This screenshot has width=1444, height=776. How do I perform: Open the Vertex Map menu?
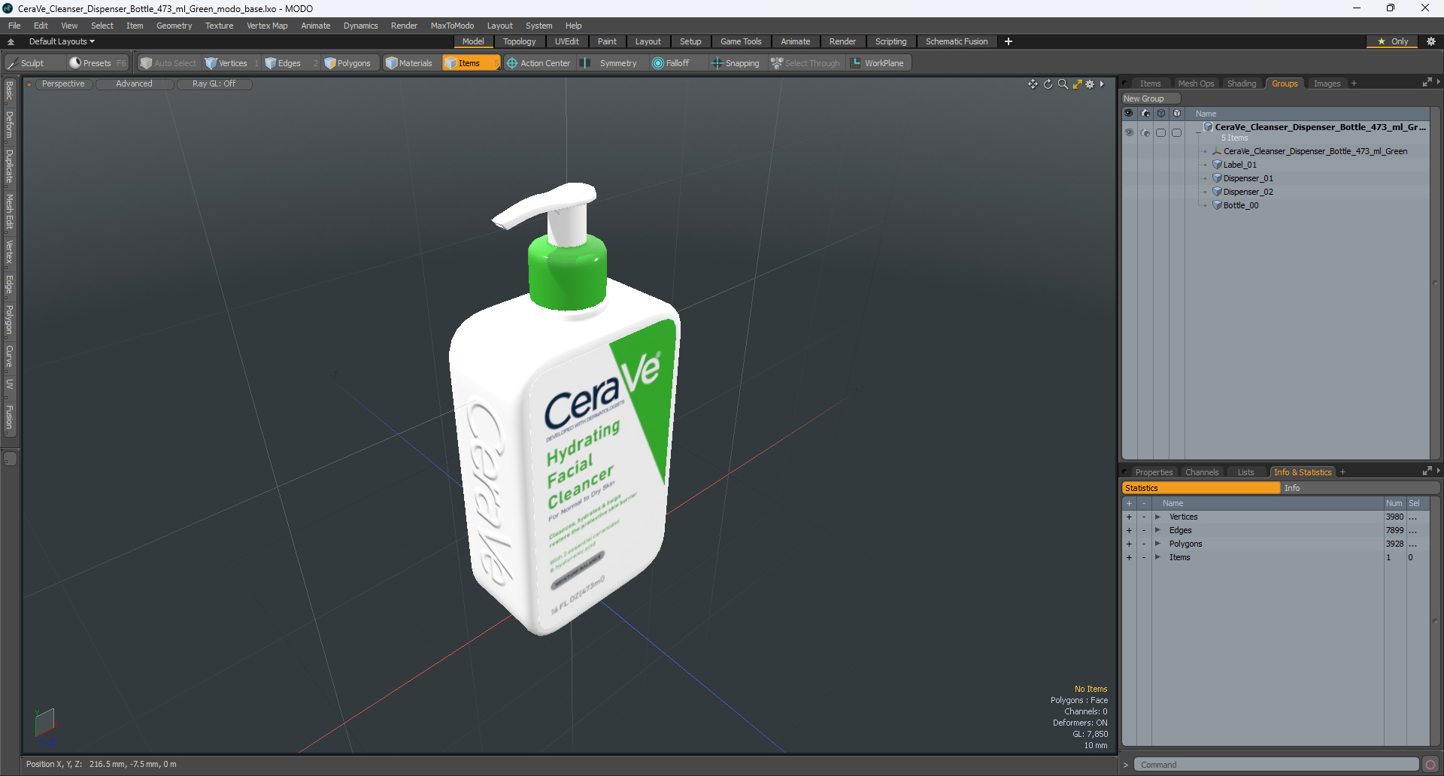click(x=267, y=26)
